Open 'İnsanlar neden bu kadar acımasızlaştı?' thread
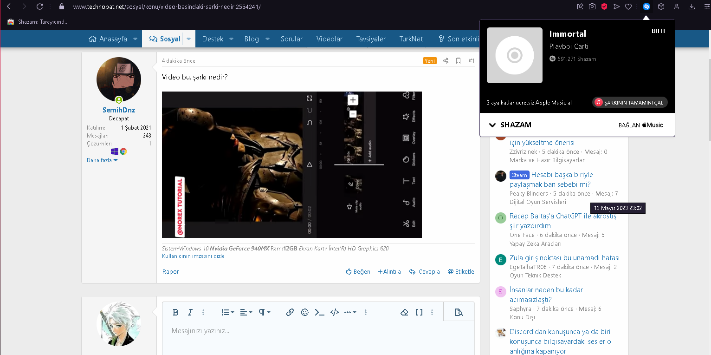The height and width of the screenshot is (355, 711). [x=546, y=295]
